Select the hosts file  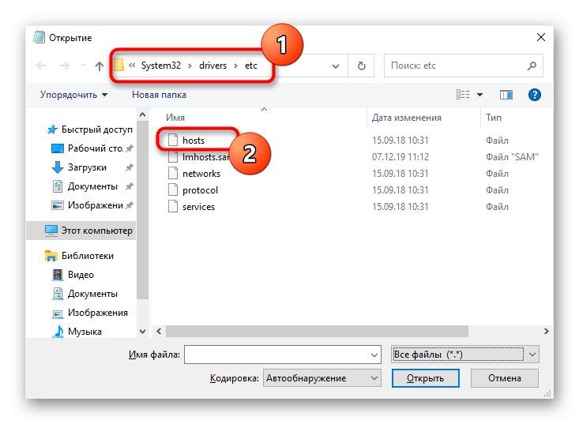[x=194, y=141]
